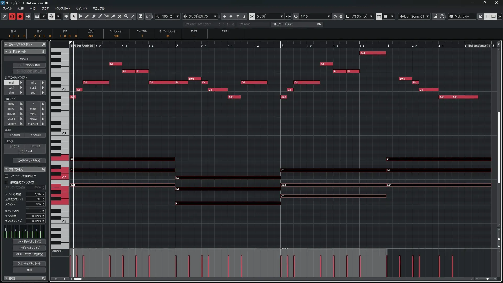Viewport: 503px width, 283px height.
Task: Open the トランスポート menu
Action: tap(62, 8)
